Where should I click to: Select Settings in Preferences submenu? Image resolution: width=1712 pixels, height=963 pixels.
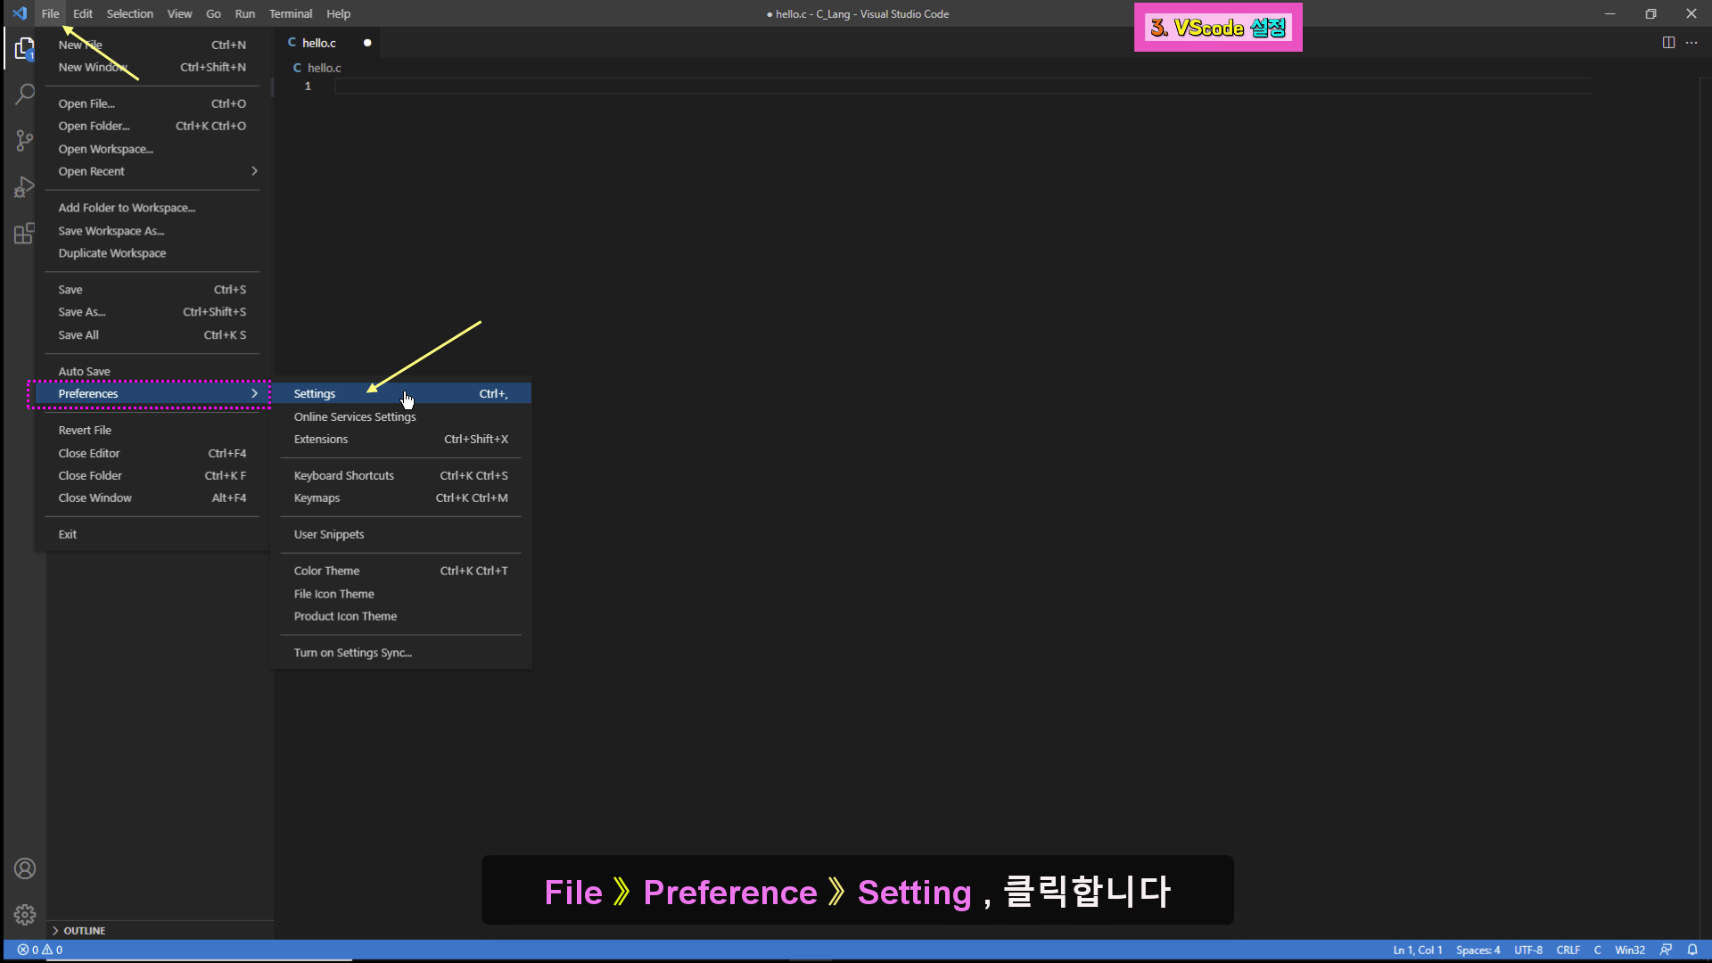click(x=315, y=394)
